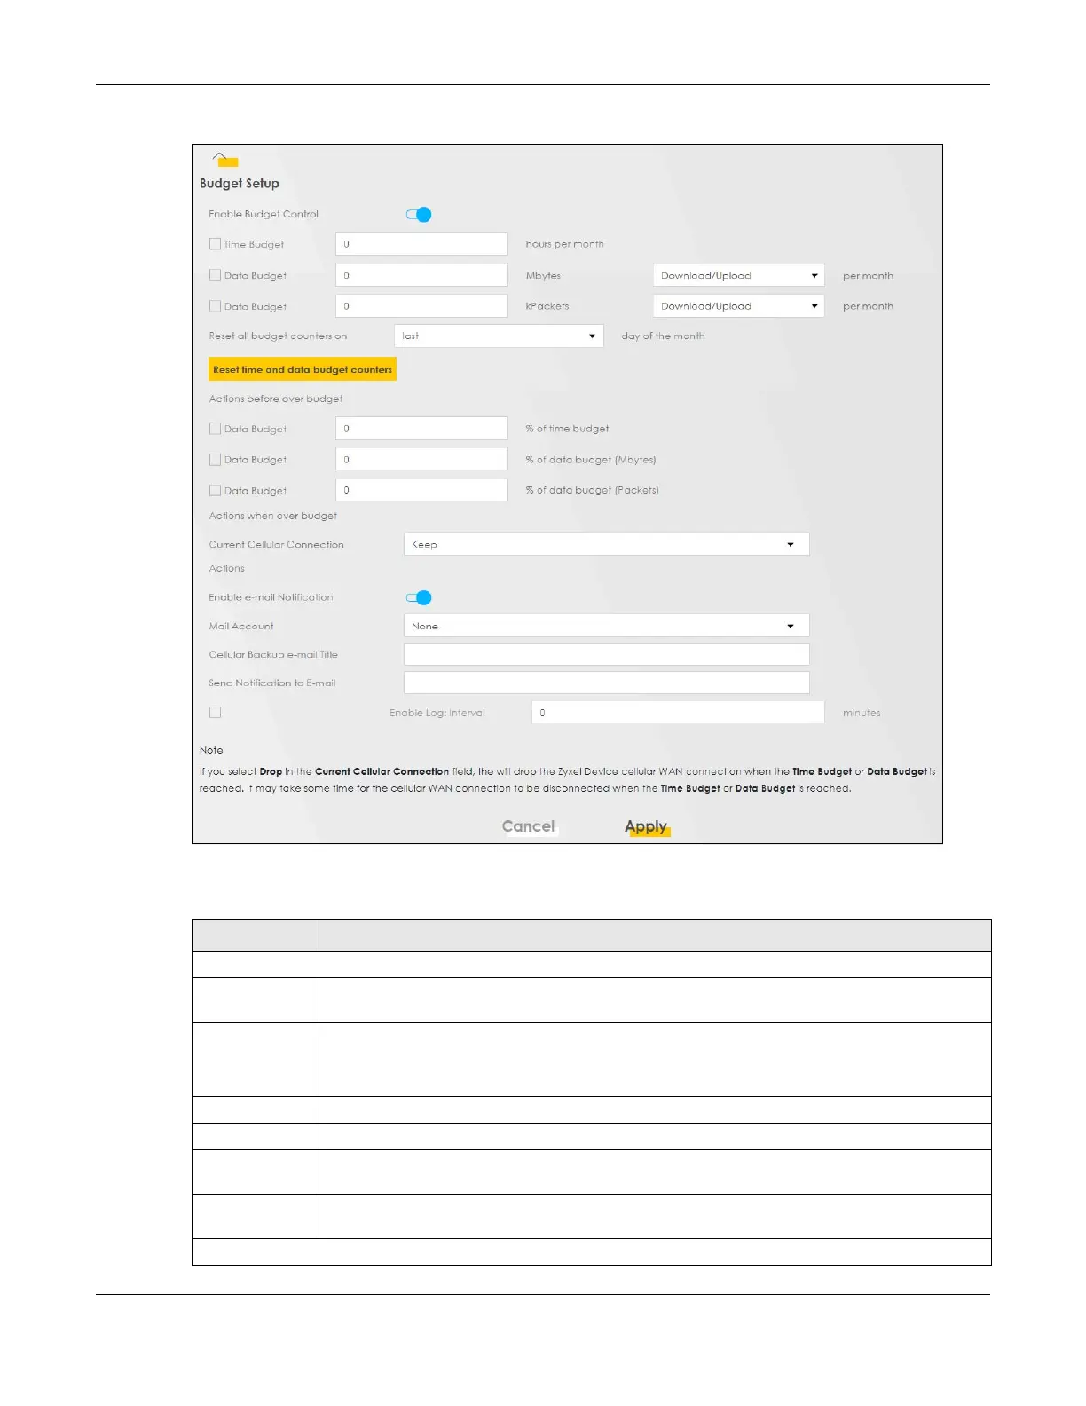Check the % of data budget (Mbytes) checkbox
The width and height of the screenshot is (1086, 1406).
215,460
